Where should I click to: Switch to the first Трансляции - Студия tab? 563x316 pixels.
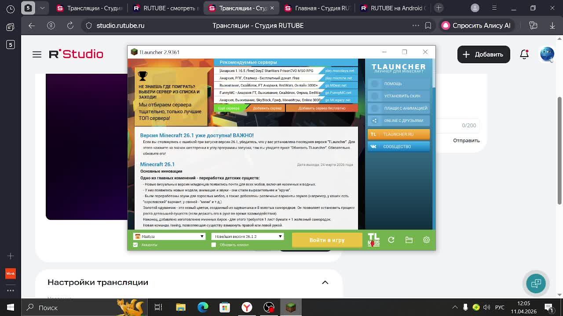pyautogui.click(x=90, y=8)
